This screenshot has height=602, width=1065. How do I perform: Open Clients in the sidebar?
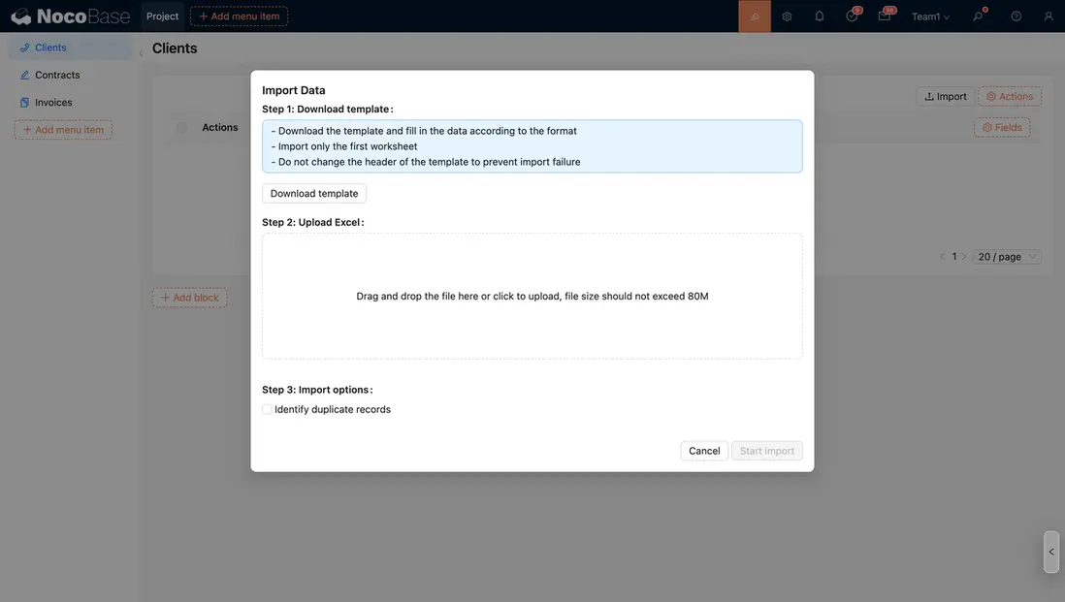click(70, 48)
